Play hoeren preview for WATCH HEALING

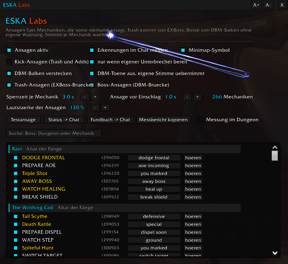click(193, 189)
